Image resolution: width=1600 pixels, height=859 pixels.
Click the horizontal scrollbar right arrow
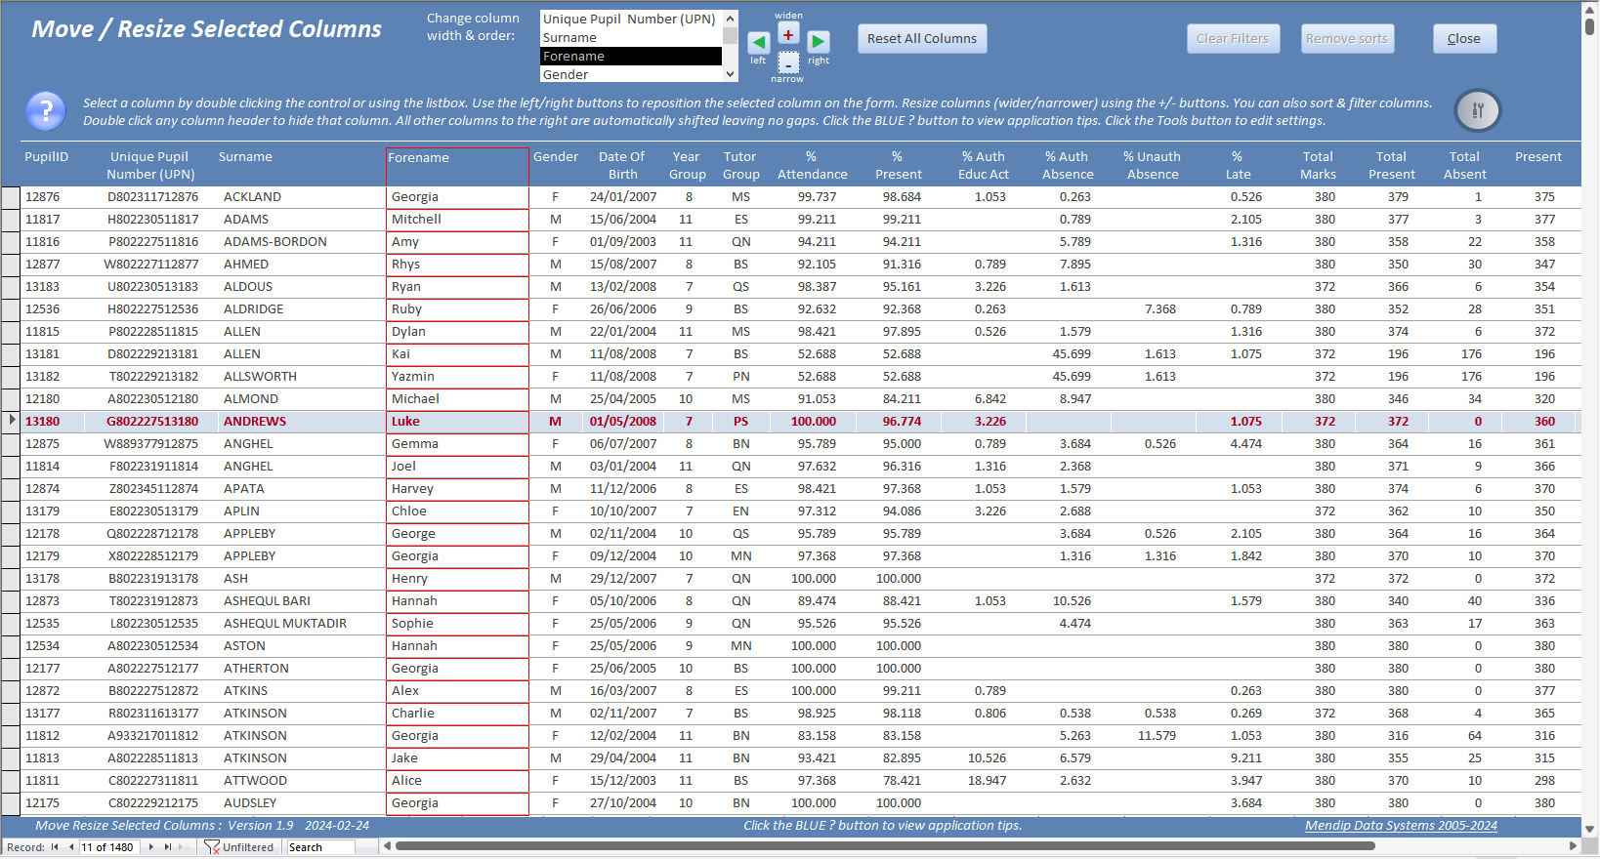(1573, 846)
